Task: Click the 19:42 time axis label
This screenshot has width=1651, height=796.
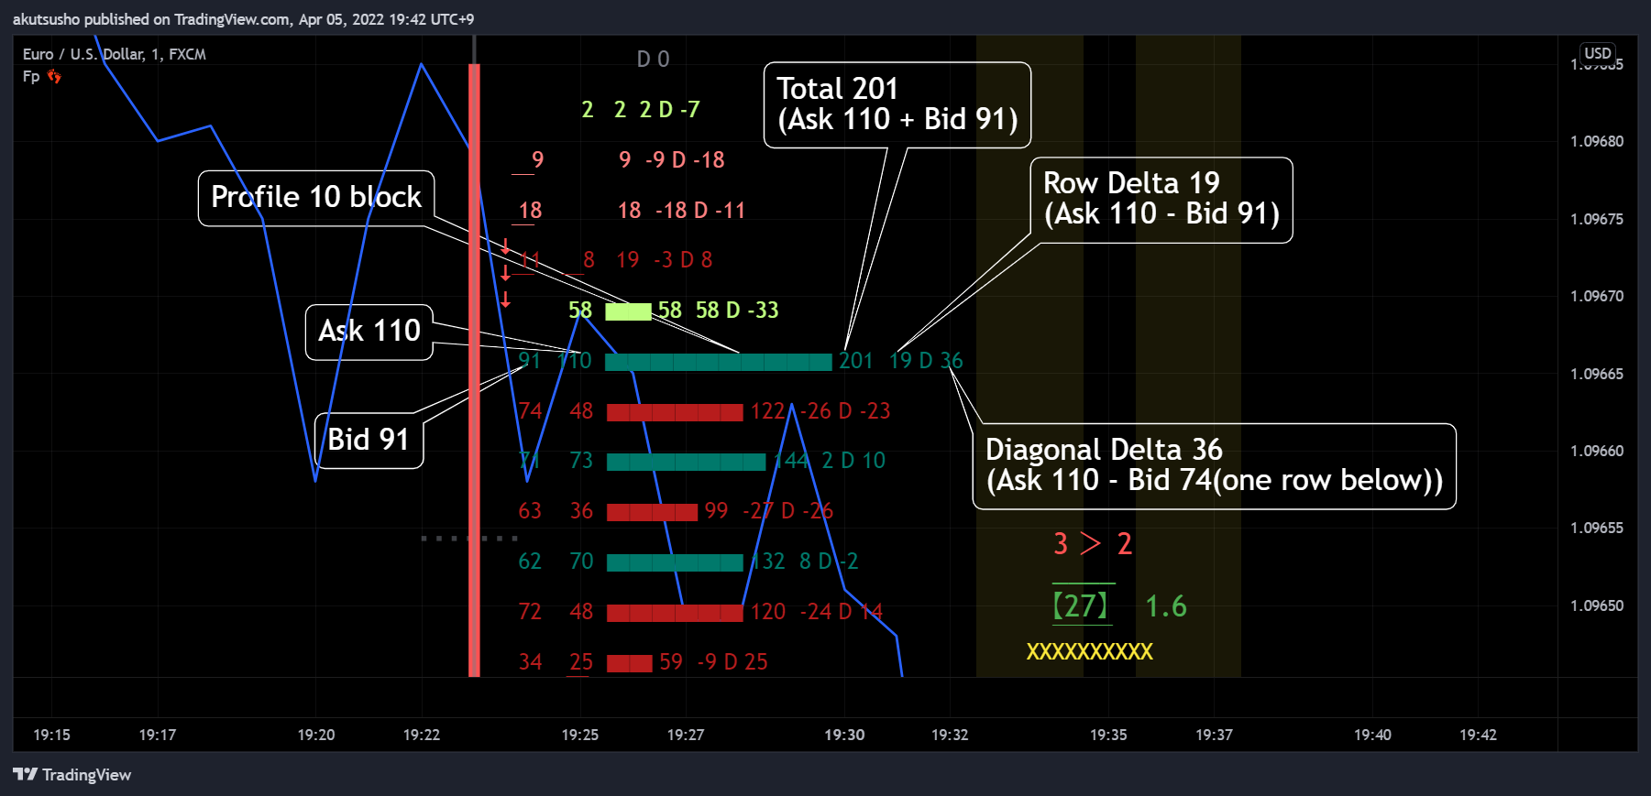Action: pos(1478,735)
